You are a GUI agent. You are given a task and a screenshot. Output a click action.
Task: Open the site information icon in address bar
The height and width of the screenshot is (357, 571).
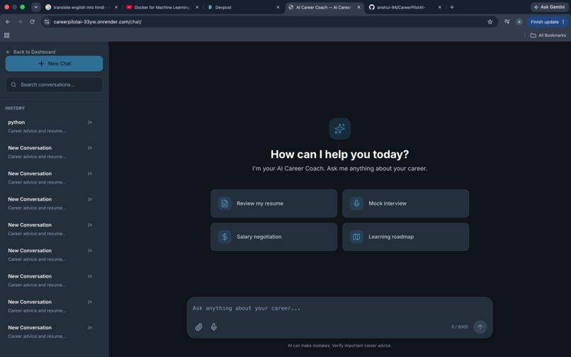[x=47, y=22]
